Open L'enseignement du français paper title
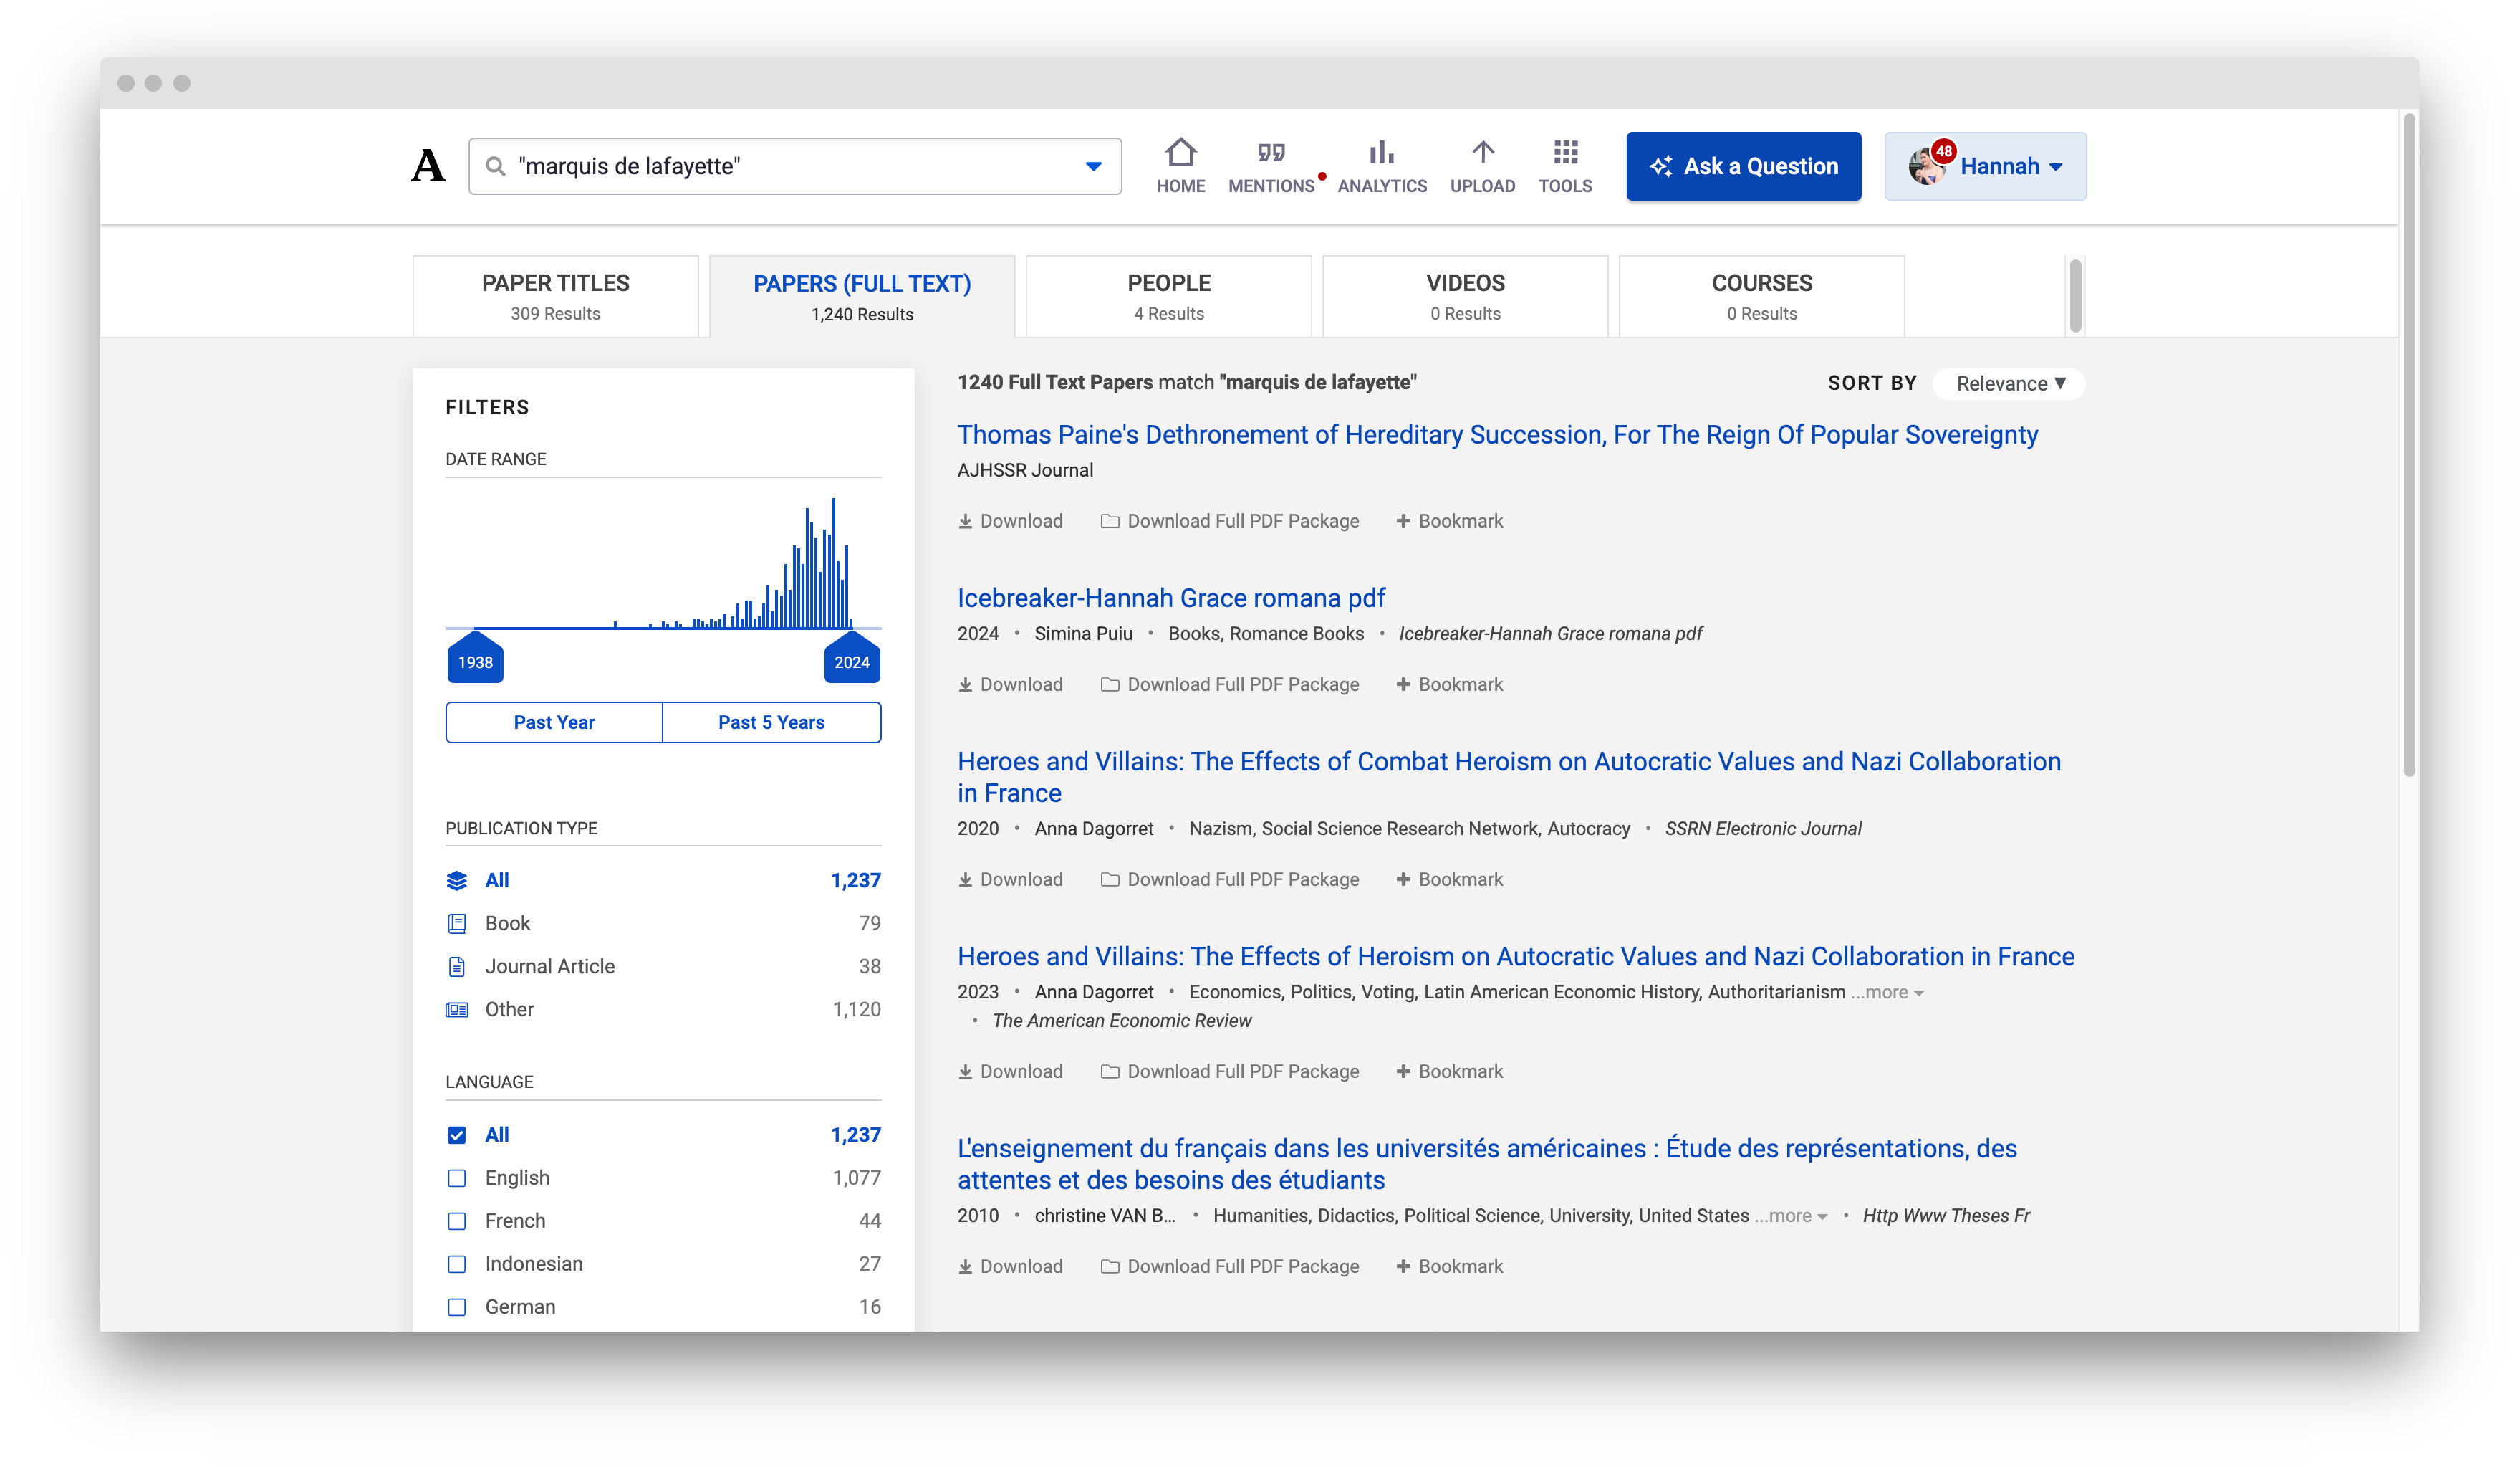Screen dimensions: 2520x1475 (x=1487, y=1164)
